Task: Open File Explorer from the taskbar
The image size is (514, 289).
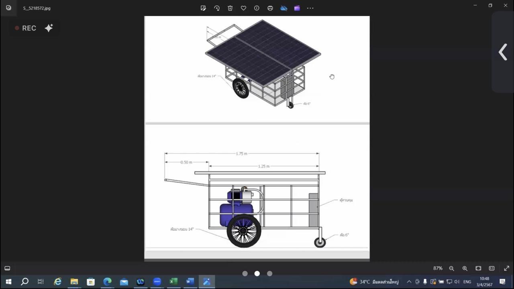Action: pyautogui.click(x=74, y=282)
